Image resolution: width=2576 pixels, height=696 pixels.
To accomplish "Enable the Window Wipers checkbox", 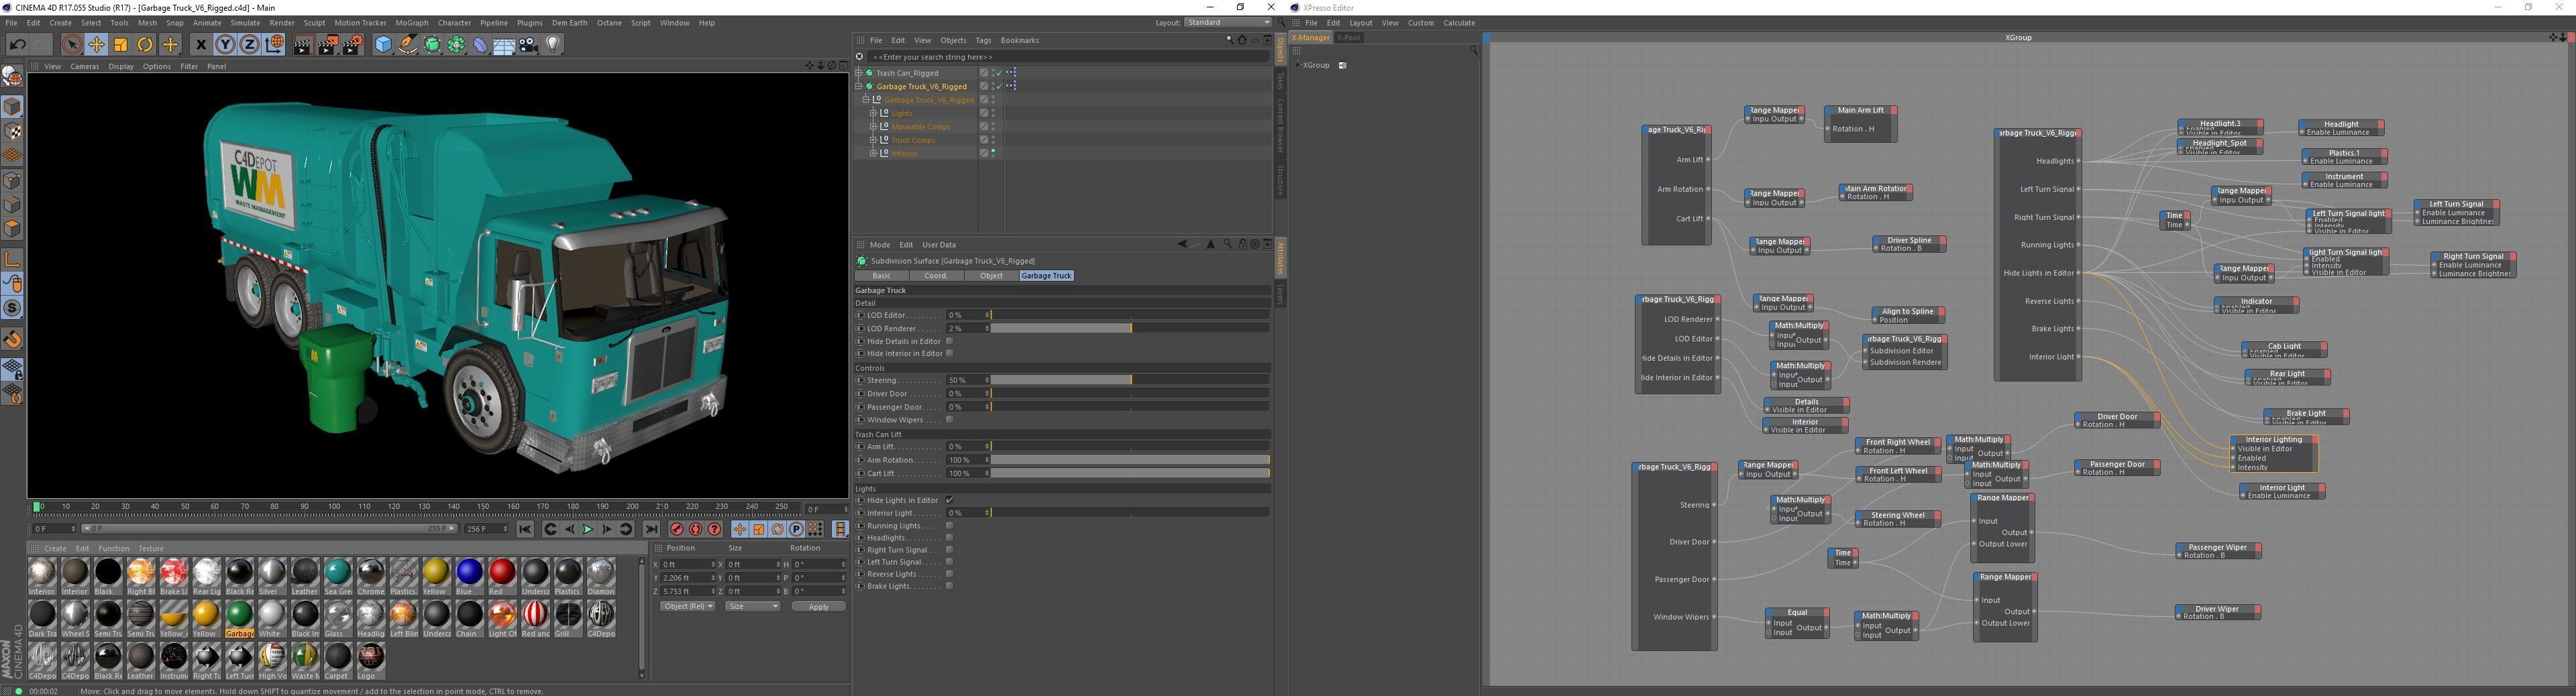I will coord(949,420).
